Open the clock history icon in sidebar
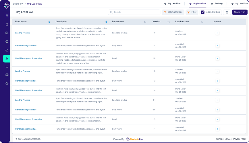This screenshot has height=143, width=249. (7, 67)
